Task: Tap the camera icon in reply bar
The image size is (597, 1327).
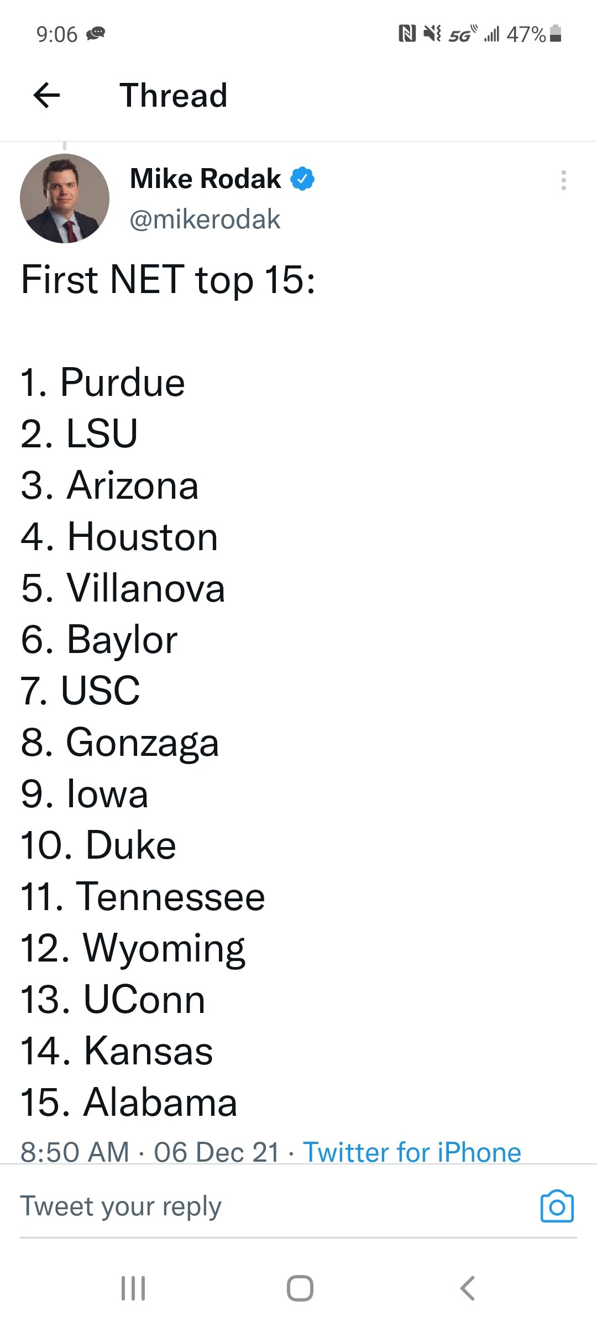Action: coord(557,1206)
